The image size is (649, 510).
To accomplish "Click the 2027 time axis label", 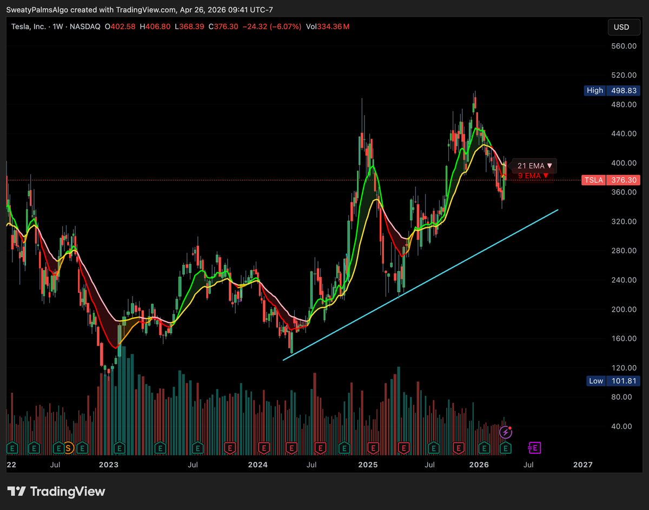I will [583, 465].
